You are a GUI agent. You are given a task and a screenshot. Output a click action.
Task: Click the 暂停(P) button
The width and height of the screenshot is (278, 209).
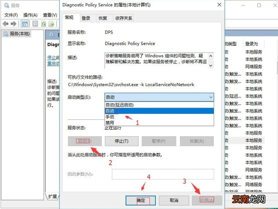pos(159,141)
